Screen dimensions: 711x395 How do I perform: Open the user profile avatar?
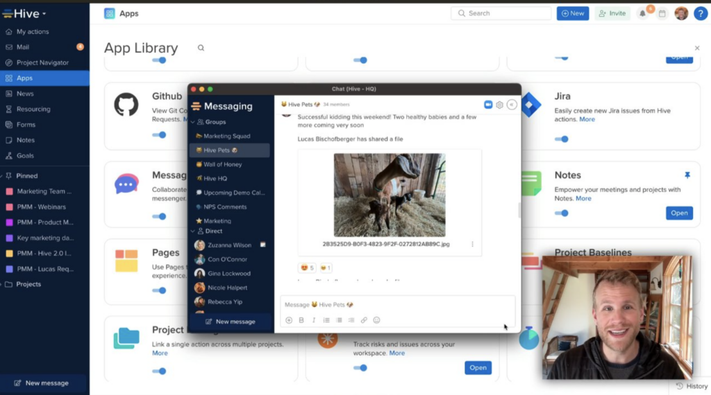coord(681,14)
